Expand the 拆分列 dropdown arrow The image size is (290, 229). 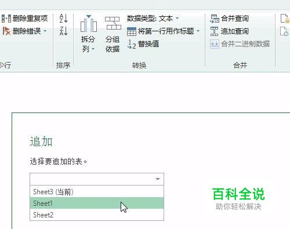[93, 49]
